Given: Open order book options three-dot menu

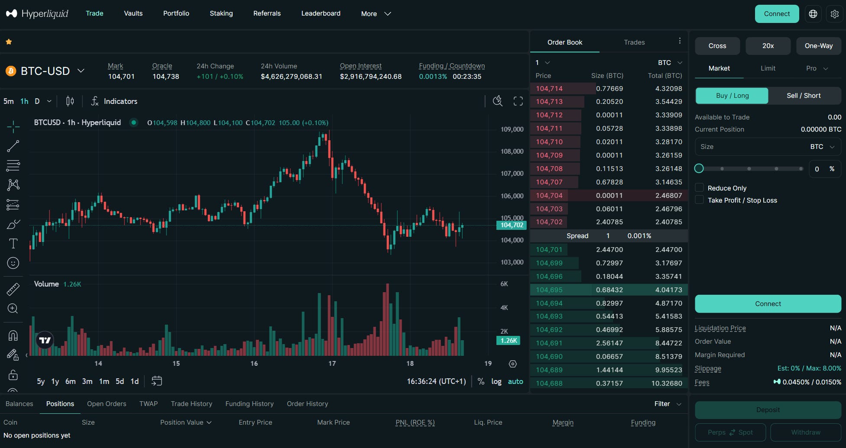Looking at the screenshot, I should [680, 41].
